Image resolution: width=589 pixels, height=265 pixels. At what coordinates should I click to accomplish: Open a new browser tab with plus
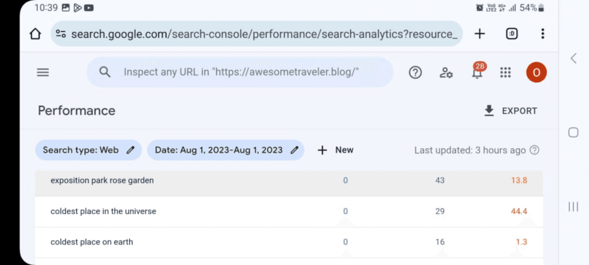[480, 34]
